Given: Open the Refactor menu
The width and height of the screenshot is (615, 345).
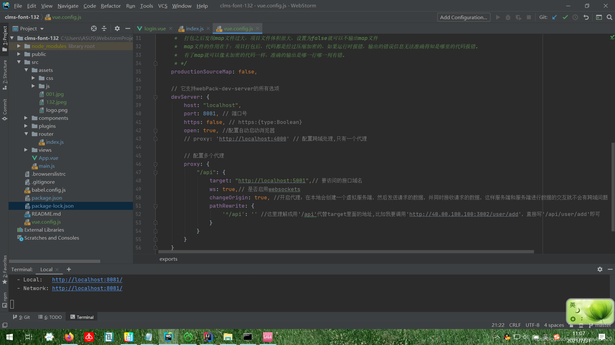Looking at the screenshot, I should tap(111, 6).
